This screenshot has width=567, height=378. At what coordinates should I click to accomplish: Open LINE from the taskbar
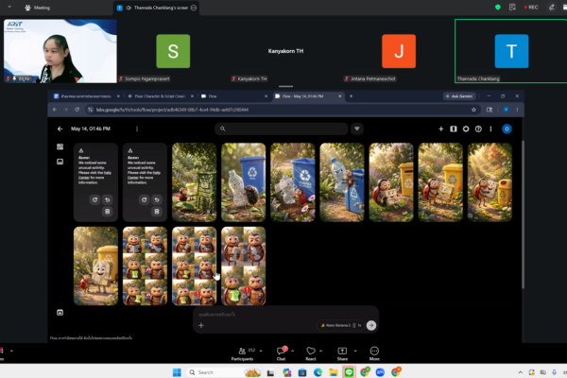tap(349, 372)
